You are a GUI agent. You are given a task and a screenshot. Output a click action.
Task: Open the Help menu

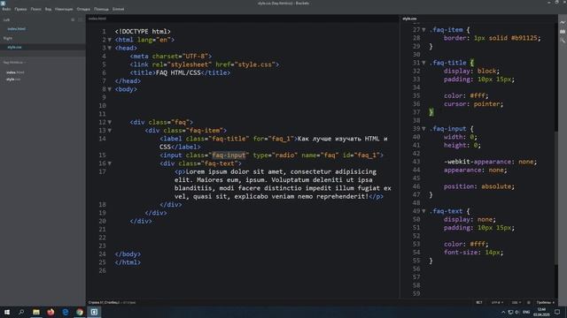[x=101, y=9]
